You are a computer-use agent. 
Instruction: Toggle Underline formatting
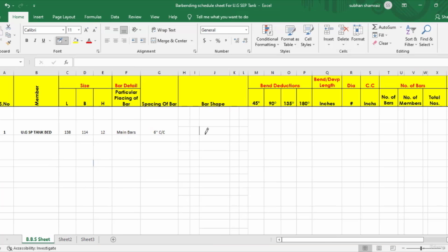point(43,41)
